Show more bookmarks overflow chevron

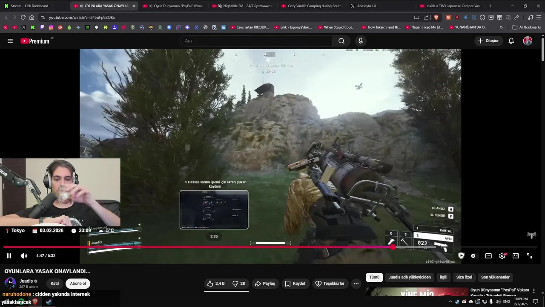(x=501, y=27)
